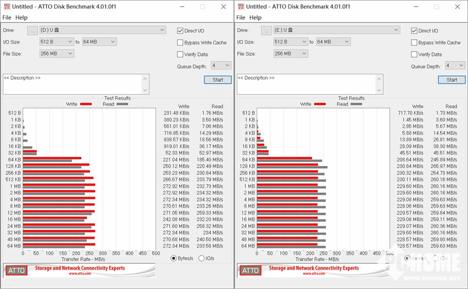Click 717.70 KB/s write value in right window
The width and height of the screenshot is (468, 289).
pos(410,113)
